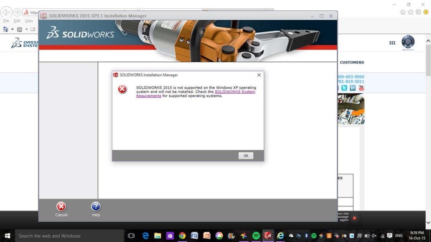Expand the feeds dropdown arrow
The image size is (431, 242).
26,30
